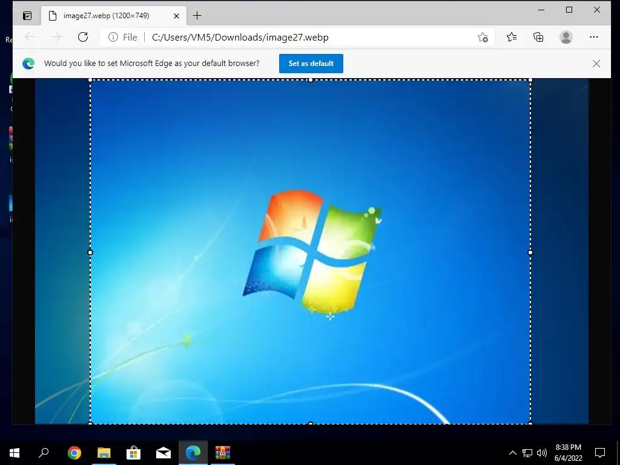The height and width of the screenshot is (465, 620).
Task: Click the Set as default button
Action: click(311, 64)
